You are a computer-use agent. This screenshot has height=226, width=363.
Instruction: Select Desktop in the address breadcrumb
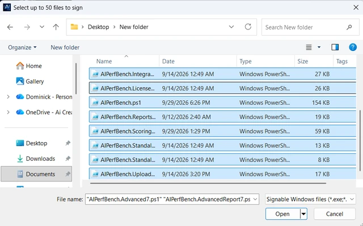98,27
